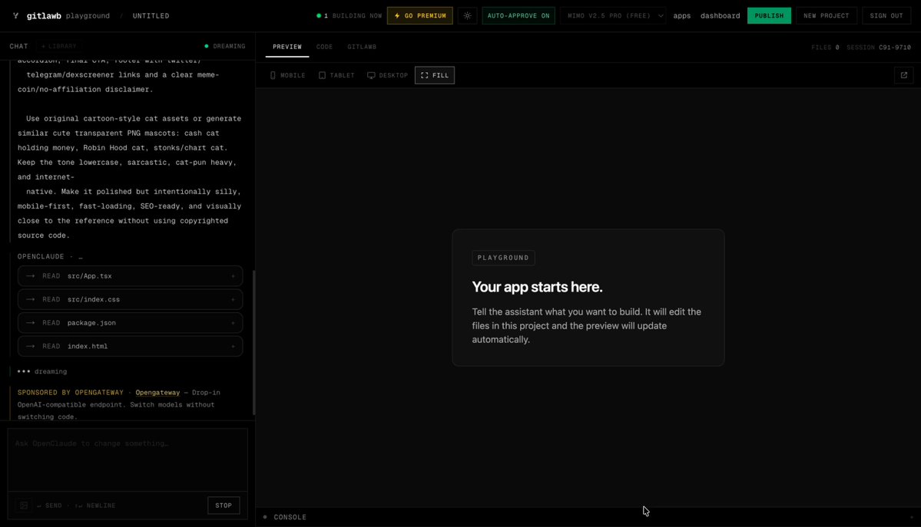
Task: Expand the READ src/index.css step
Action: 131,299
